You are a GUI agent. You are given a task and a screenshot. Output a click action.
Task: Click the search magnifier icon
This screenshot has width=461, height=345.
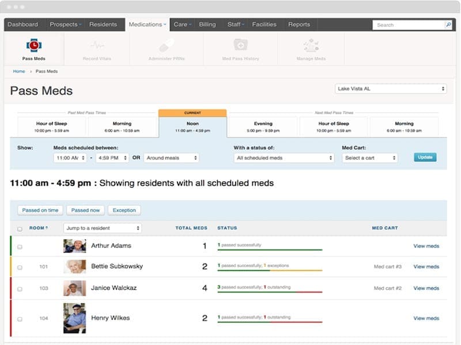pos(448,25)
